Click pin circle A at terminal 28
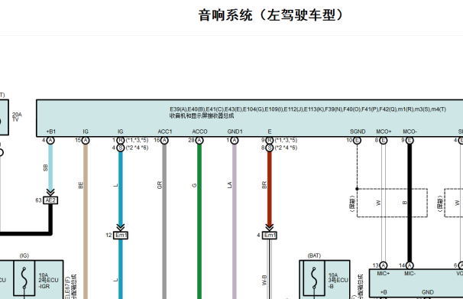Image resolution: width=463 pixels, height=299 pixels. point(199,141)
